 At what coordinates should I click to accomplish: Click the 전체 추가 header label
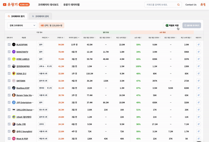(10, 38)
